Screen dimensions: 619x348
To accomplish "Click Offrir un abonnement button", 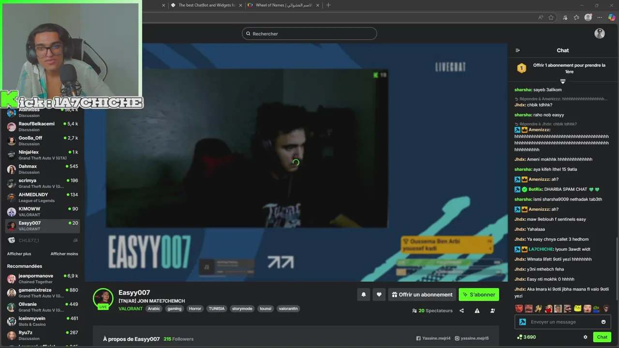I will (x=422, y=294).
